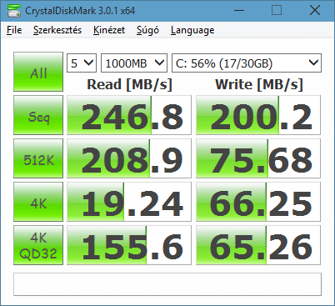Start the 4K benchmark test

click(38, 202)
